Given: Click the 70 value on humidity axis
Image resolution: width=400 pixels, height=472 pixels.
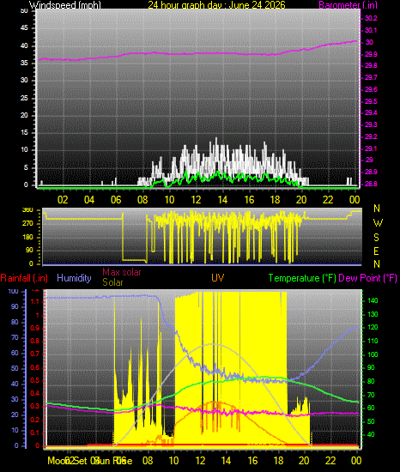Looking at the screenshot, I should pyautogui.click(x=15, y=337).
